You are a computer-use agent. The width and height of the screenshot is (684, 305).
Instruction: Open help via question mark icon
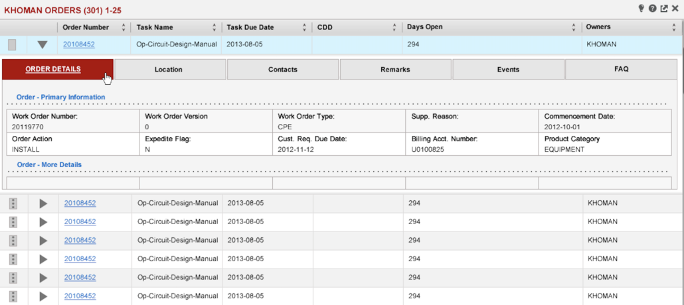coord(653,9)
